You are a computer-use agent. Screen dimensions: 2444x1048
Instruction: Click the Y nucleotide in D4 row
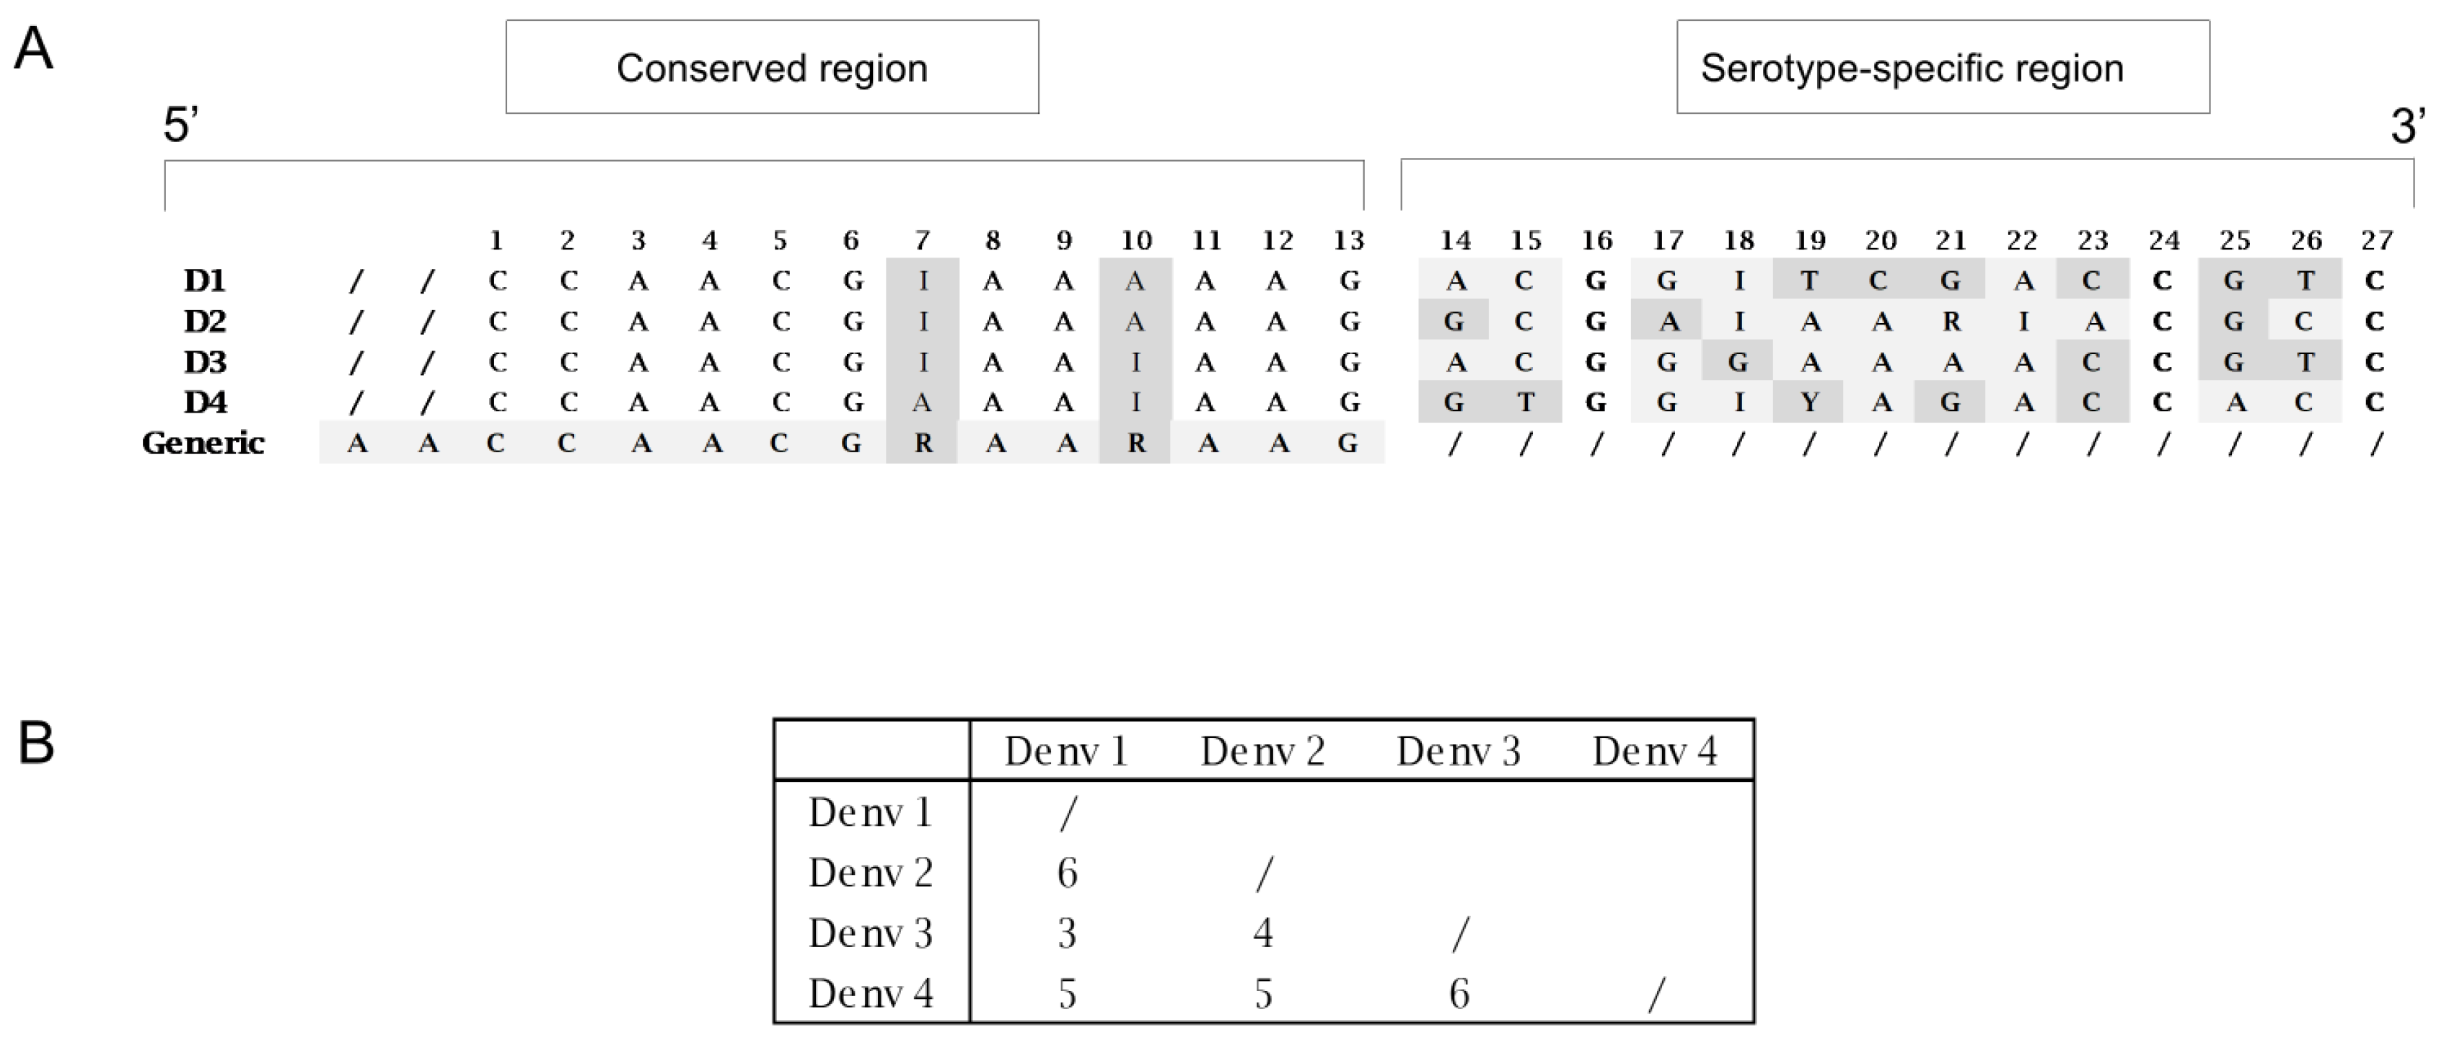(x=1809, y=402)
